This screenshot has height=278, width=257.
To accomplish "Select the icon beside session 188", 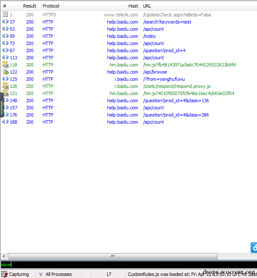I will pos(5,122).
